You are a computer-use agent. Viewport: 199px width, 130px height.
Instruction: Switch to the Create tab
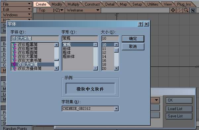[x=41, y=4]
